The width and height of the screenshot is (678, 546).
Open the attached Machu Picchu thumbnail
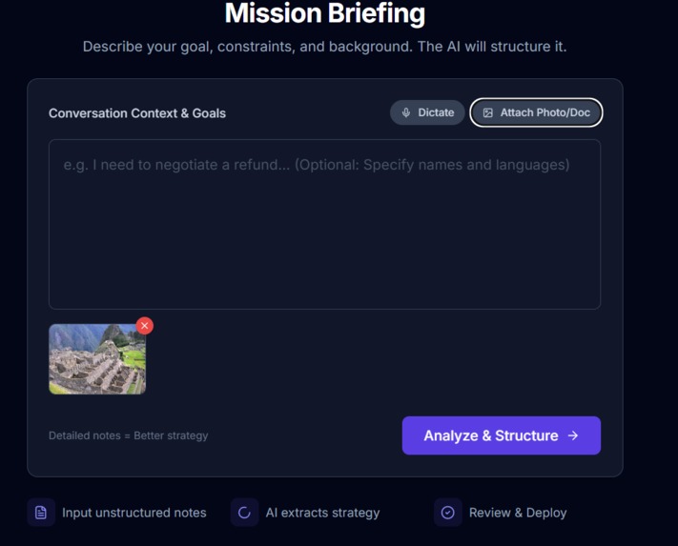(97, 359)
